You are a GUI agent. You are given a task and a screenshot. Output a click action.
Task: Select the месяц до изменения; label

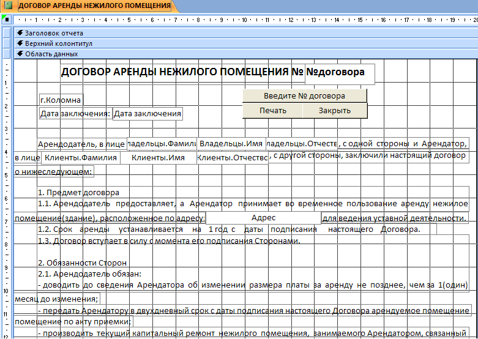pyautogui.click(x=57, y=299)
